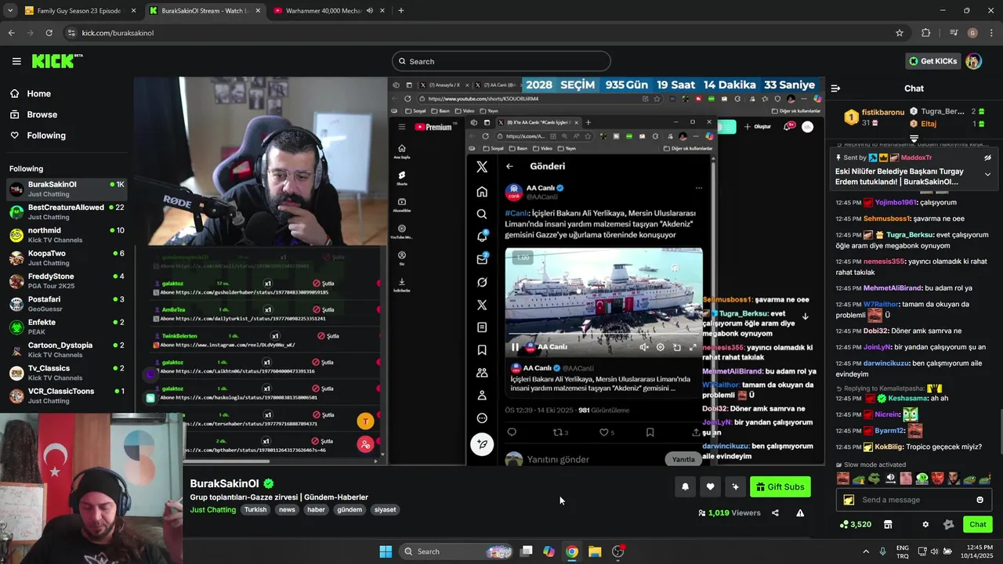
Task: Open Chrome from taskbar
Action: pos(572,551)
